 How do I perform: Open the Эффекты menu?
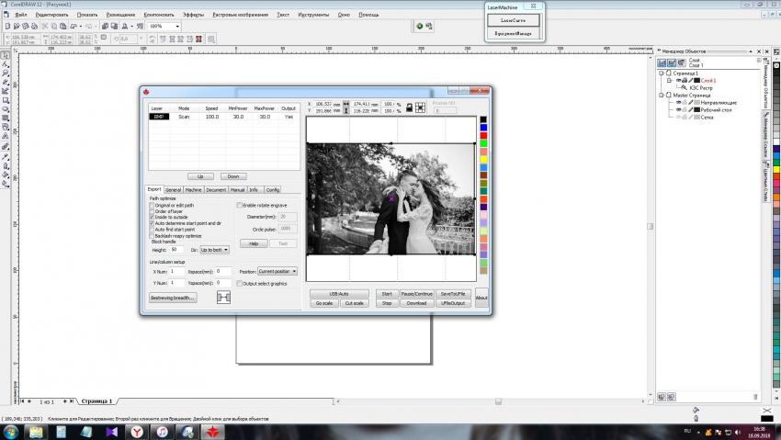pos(193,16)
